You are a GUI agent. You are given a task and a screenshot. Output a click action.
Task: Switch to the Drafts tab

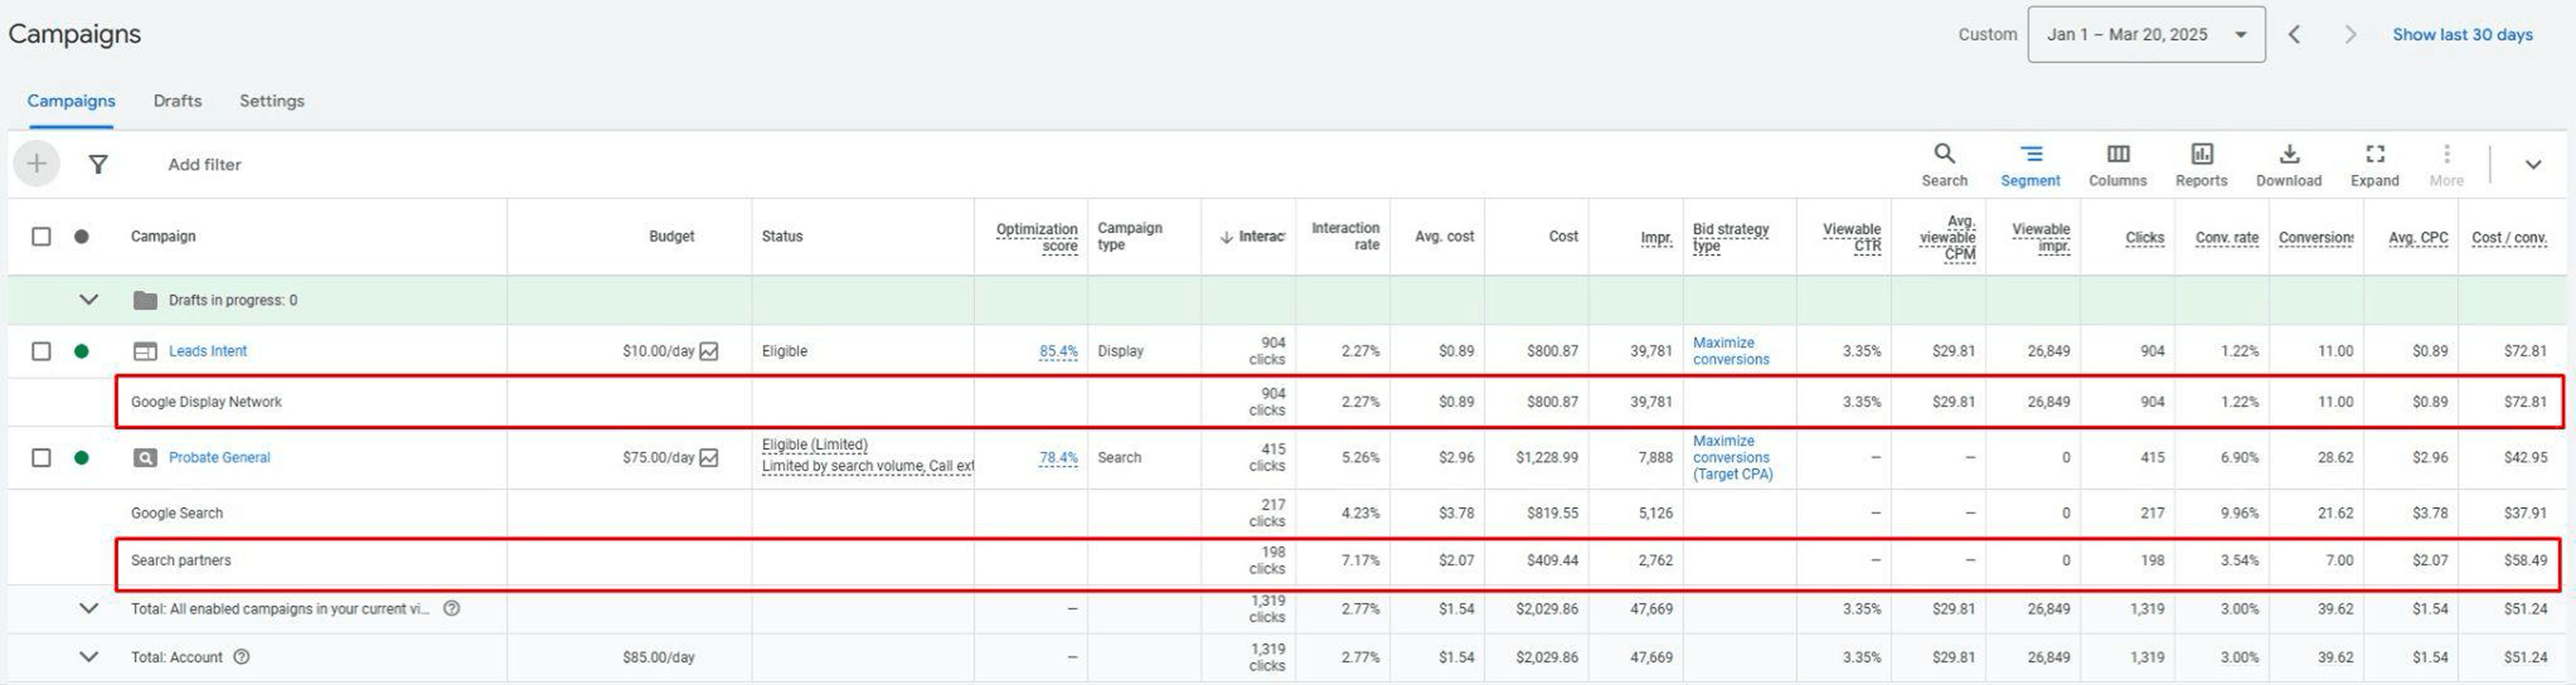[x=177, y=100]
